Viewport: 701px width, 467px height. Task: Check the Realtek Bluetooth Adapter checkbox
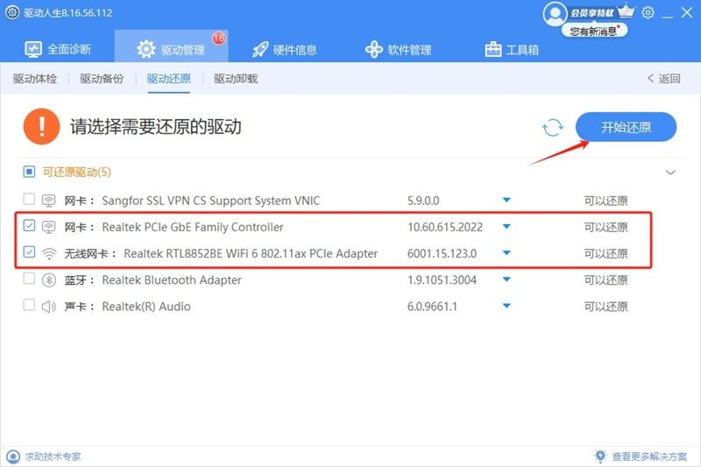(29, 279)
